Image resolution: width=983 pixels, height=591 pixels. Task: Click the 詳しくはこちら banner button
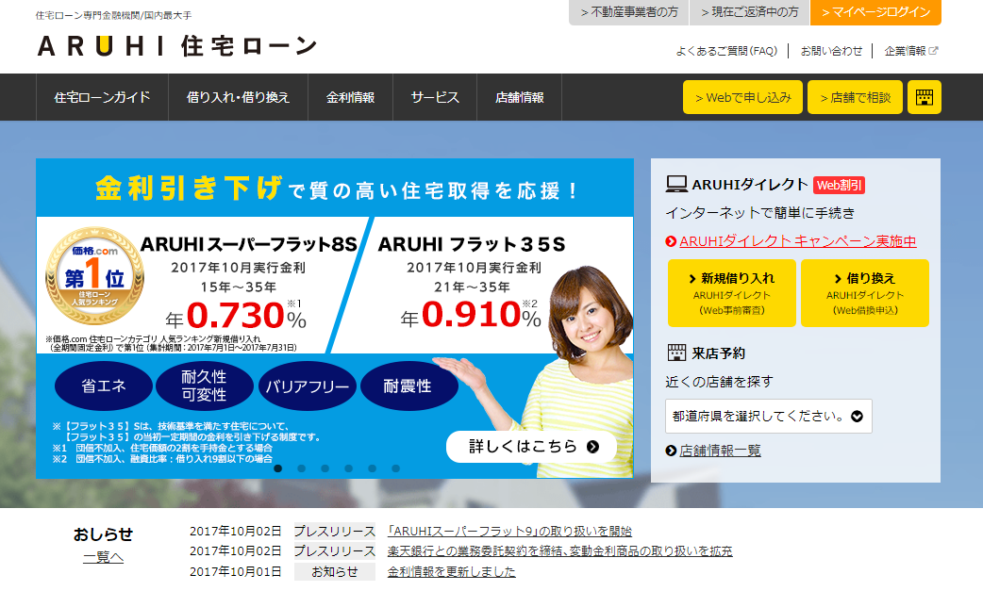532,447
